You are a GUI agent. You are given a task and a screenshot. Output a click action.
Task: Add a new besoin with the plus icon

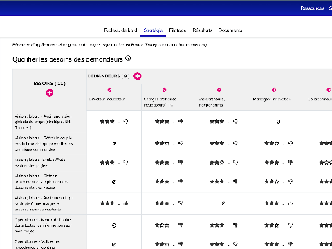coord(49,93)
